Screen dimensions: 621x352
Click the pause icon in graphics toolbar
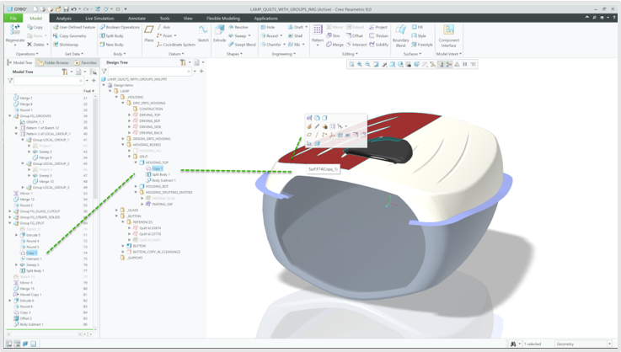464,64
